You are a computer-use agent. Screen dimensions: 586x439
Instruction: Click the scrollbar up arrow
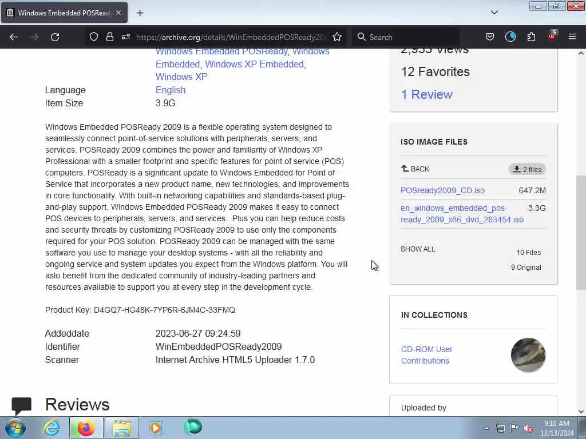click(x=581, y=53)
